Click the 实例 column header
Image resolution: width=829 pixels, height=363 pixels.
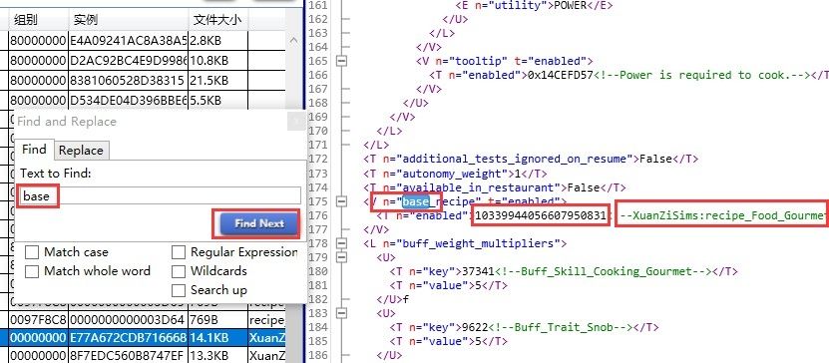click(x=129, y=20)
